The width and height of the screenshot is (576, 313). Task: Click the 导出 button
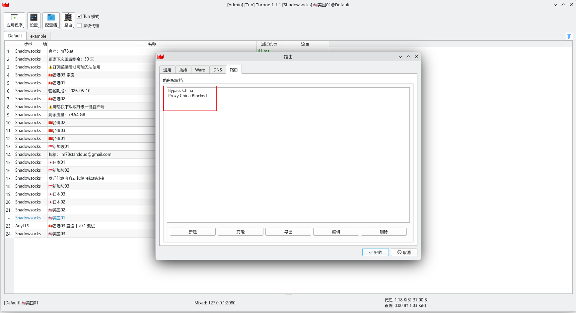288,232
